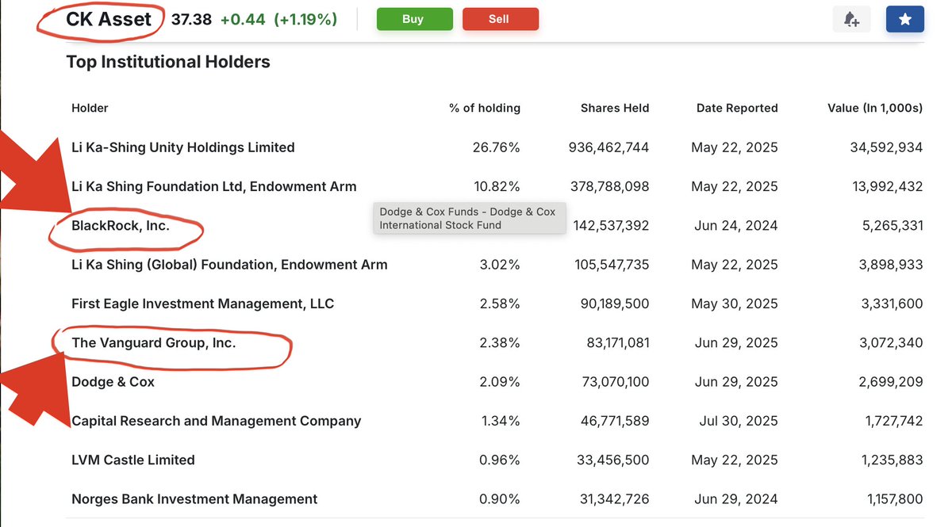Screen dimensions: 952x527
Task: Click the 0.96% holding value
Action: pos(500,460)
